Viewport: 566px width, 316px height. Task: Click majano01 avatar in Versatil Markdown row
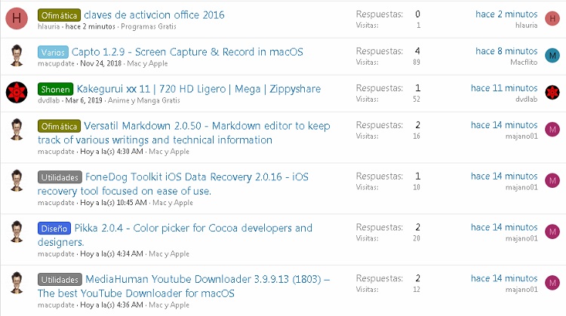coord(552,130)
